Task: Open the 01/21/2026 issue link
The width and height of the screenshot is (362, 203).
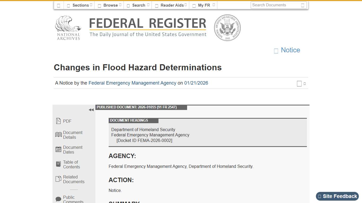Action: (x=196, y=83)
